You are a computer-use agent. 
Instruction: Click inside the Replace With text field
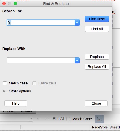pos(41,60)
